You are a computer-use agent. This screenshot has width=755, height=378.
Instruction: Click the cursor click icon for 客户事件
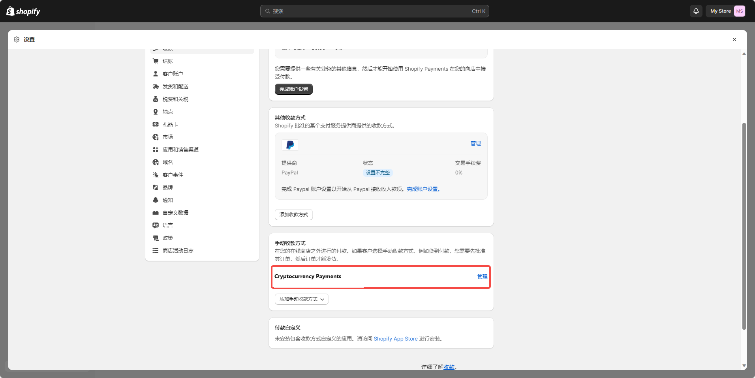click(156, 175)
